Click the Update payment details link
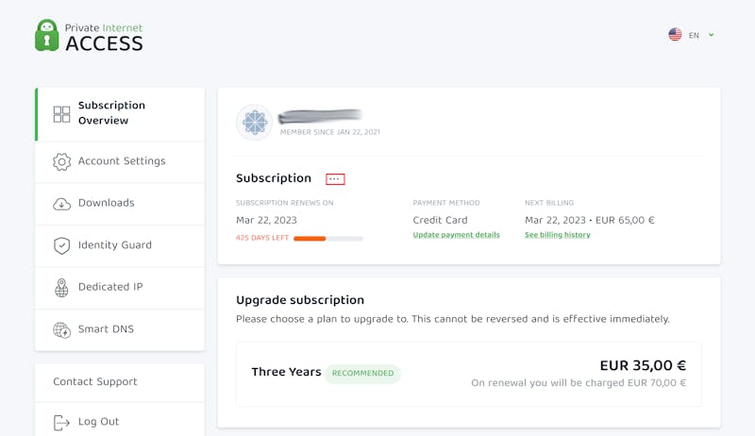This screenshot has width=755, height=436. tap(456, 235)
